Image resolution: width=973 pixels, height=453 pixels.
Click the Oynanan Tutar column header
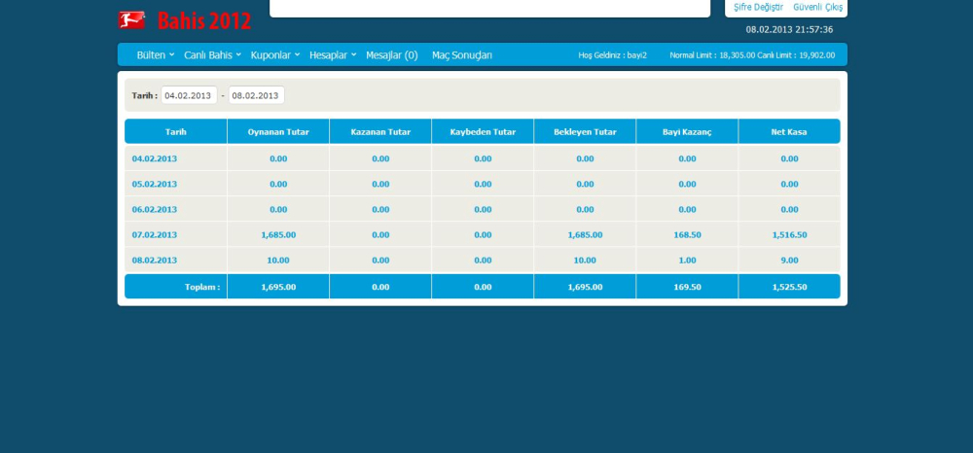point(278,131)
